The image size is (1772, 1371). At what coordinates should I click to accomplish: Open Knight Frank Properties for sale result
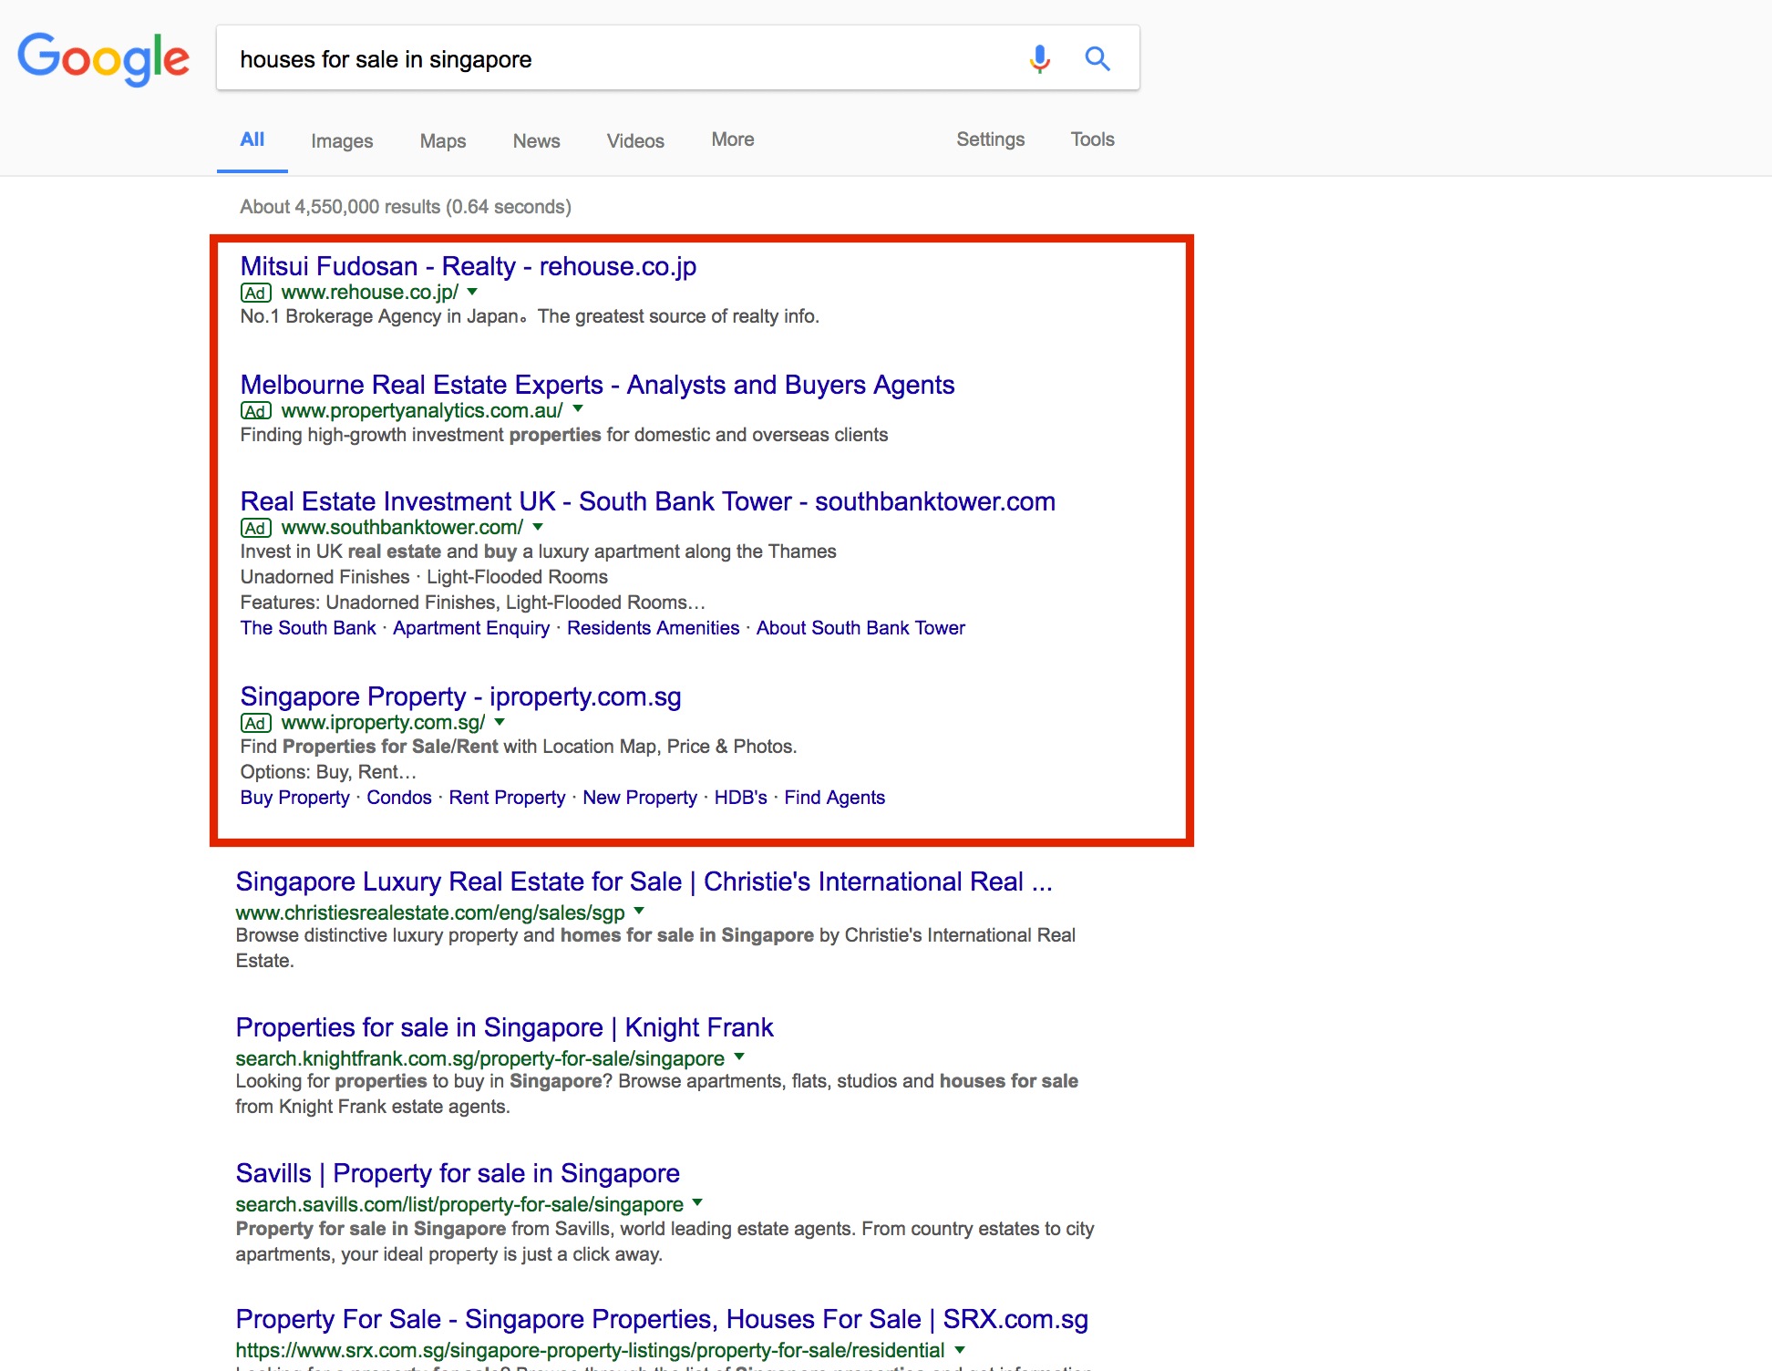[x=504, y=1027]
